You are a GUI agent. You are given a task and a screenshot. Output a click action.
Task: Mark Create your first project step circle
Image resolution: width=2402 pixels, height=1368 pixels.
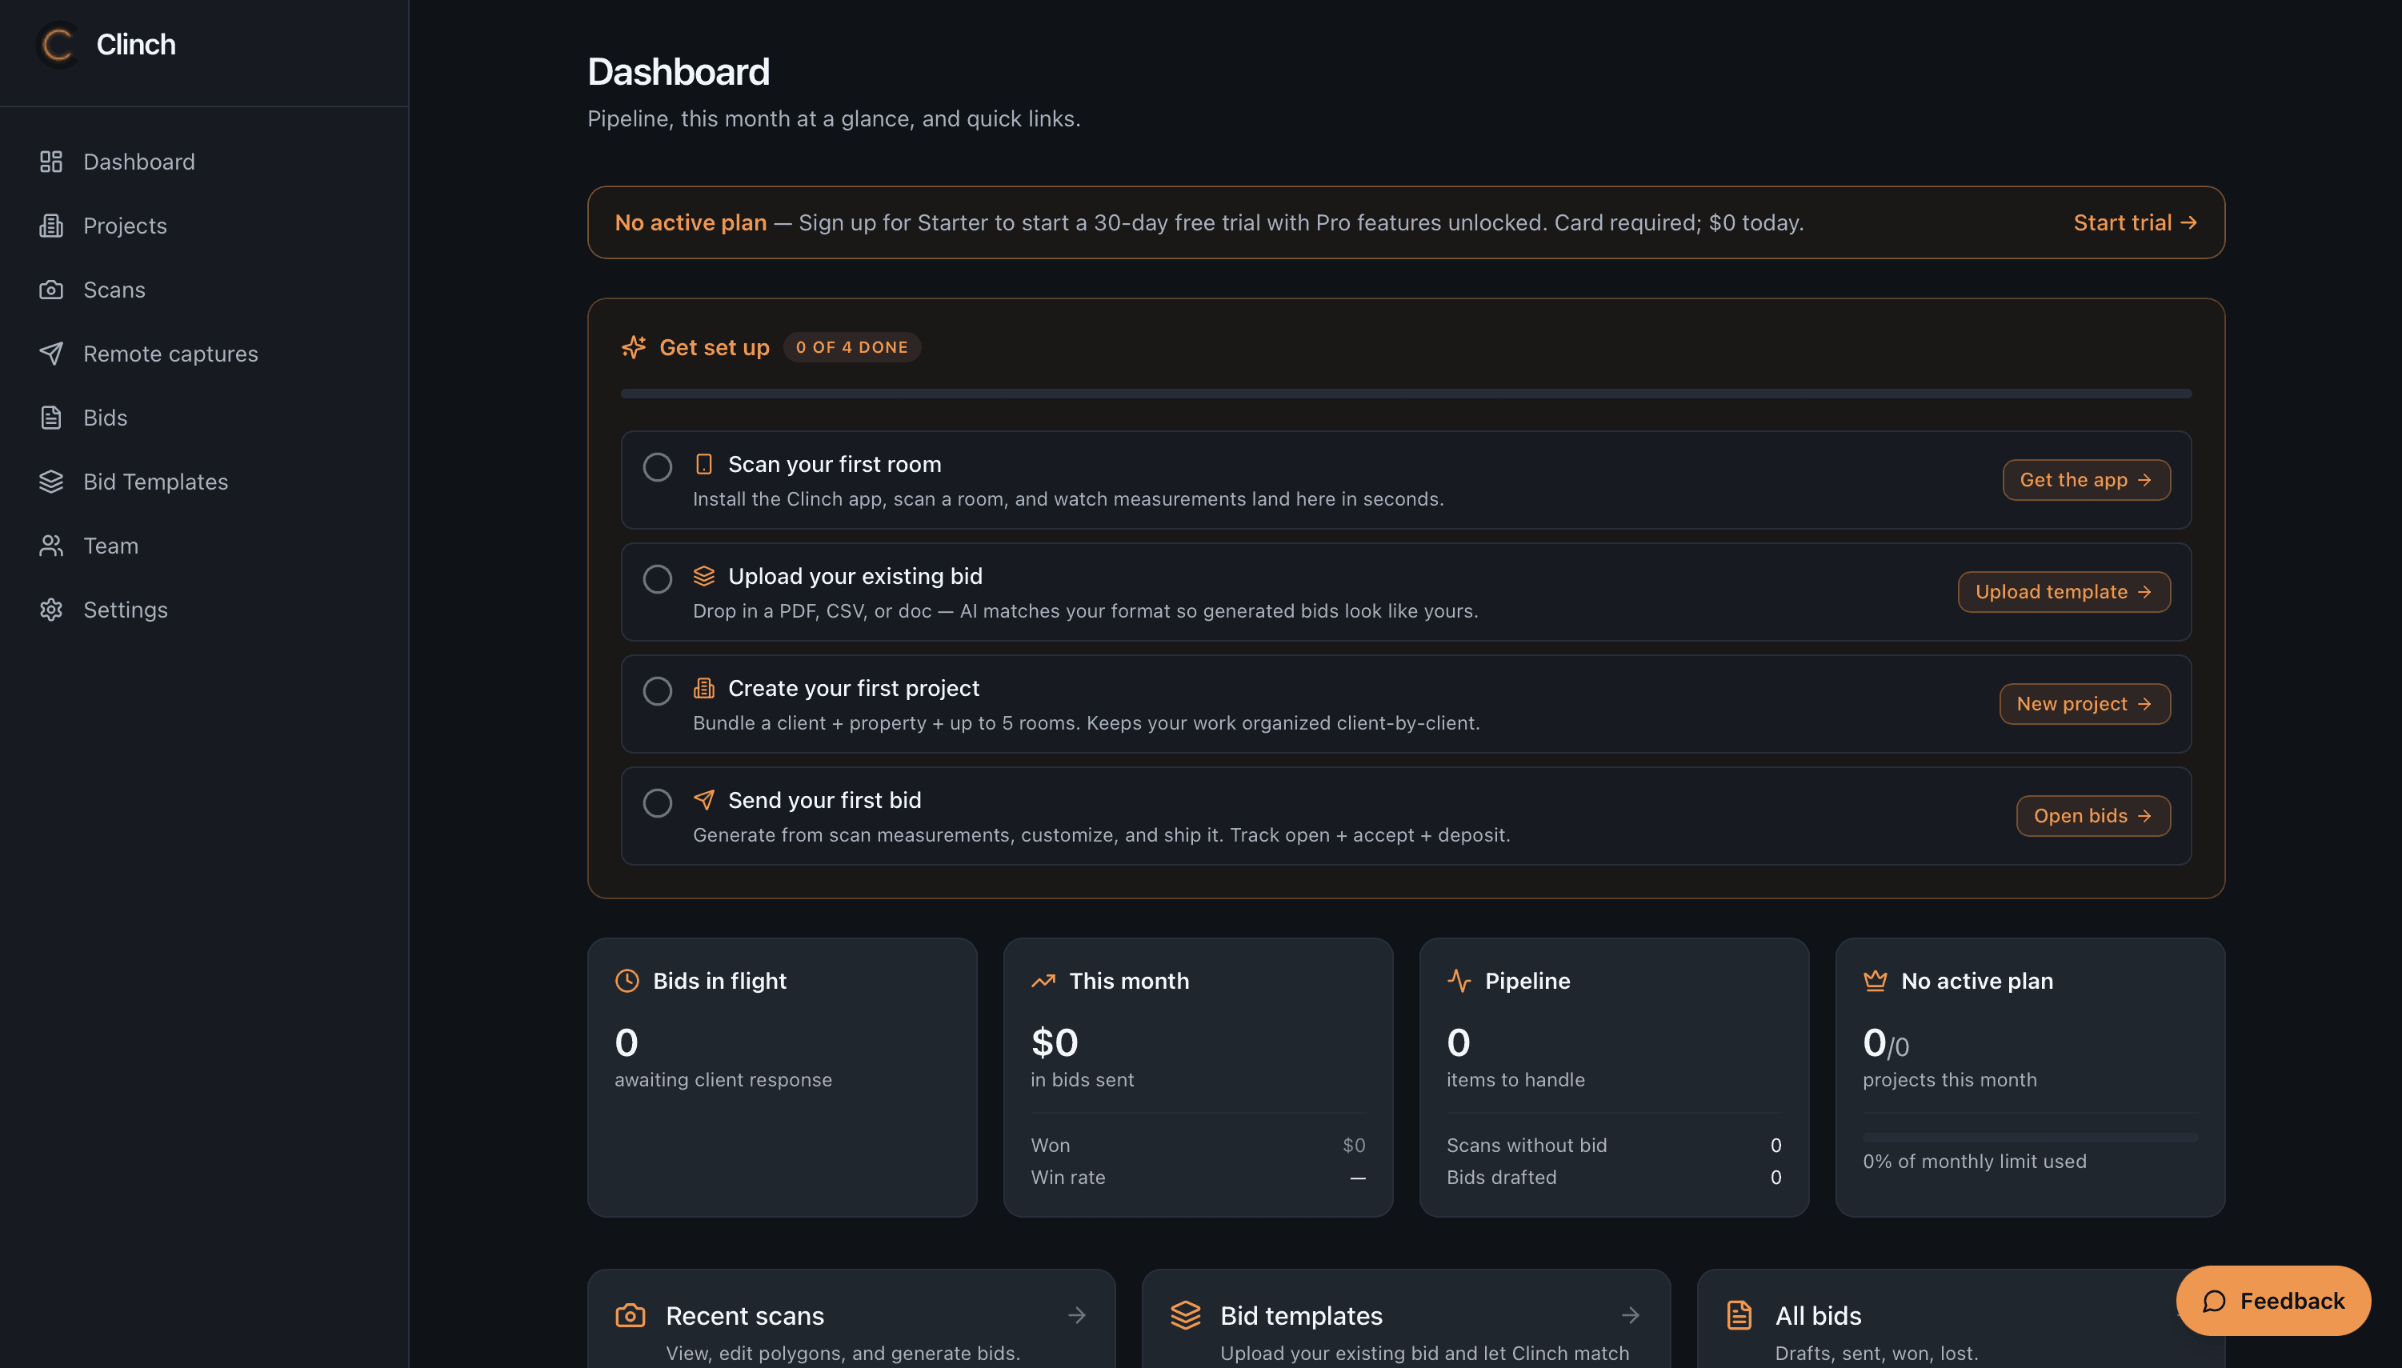coord(657,690)
